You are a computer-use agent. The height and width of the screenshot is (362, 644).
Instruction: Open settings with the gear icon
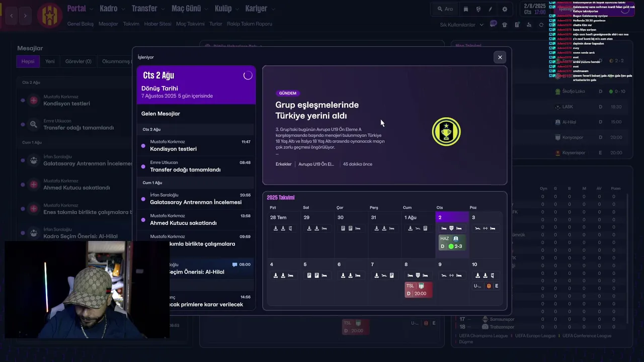505,9
